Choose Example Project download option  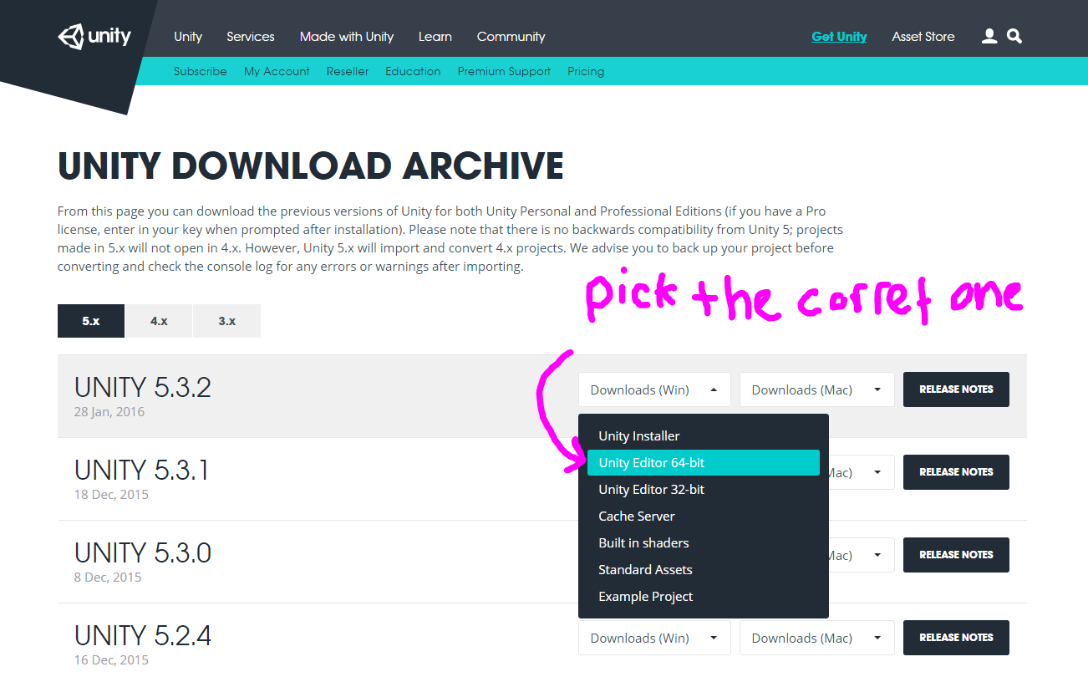point(645,596)
